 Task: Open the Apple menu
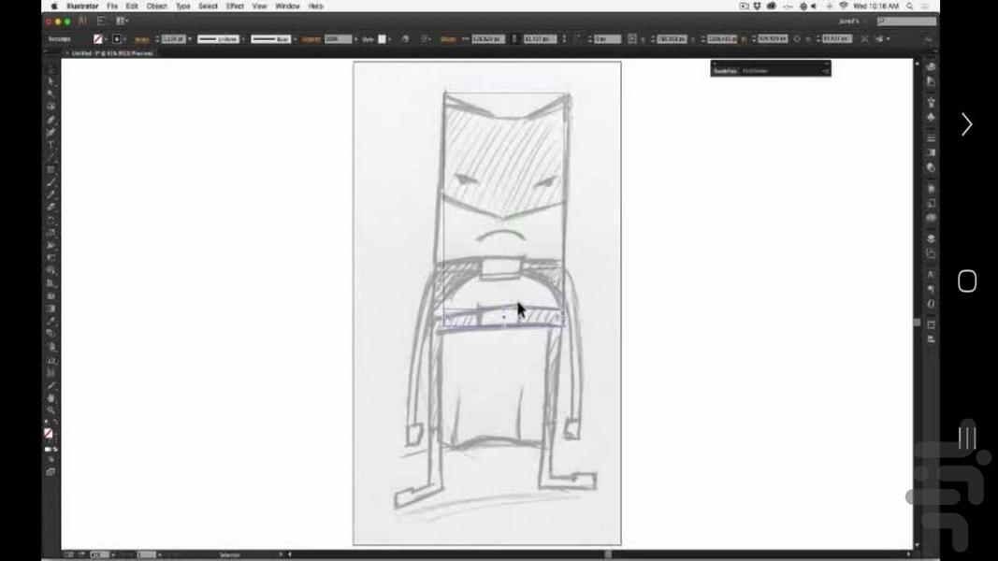[54, 7]
